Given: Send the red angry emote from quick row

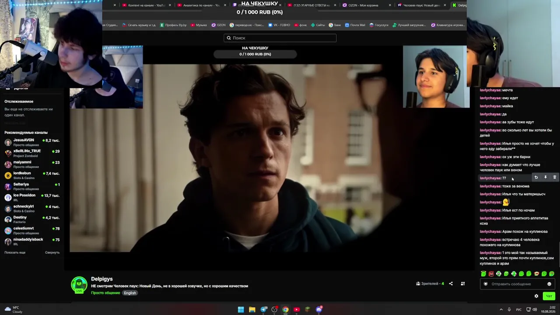Looking at the screenshot, I should pos(491,274).
